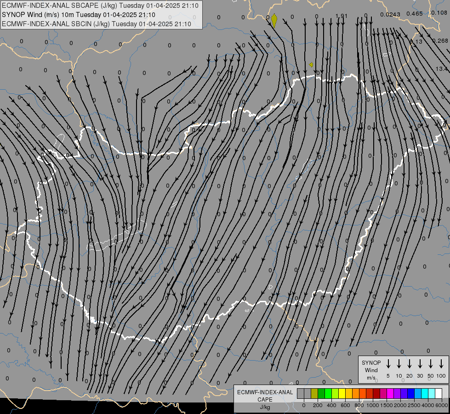Pick the yellow-green CAPE legend swatch

335,393
